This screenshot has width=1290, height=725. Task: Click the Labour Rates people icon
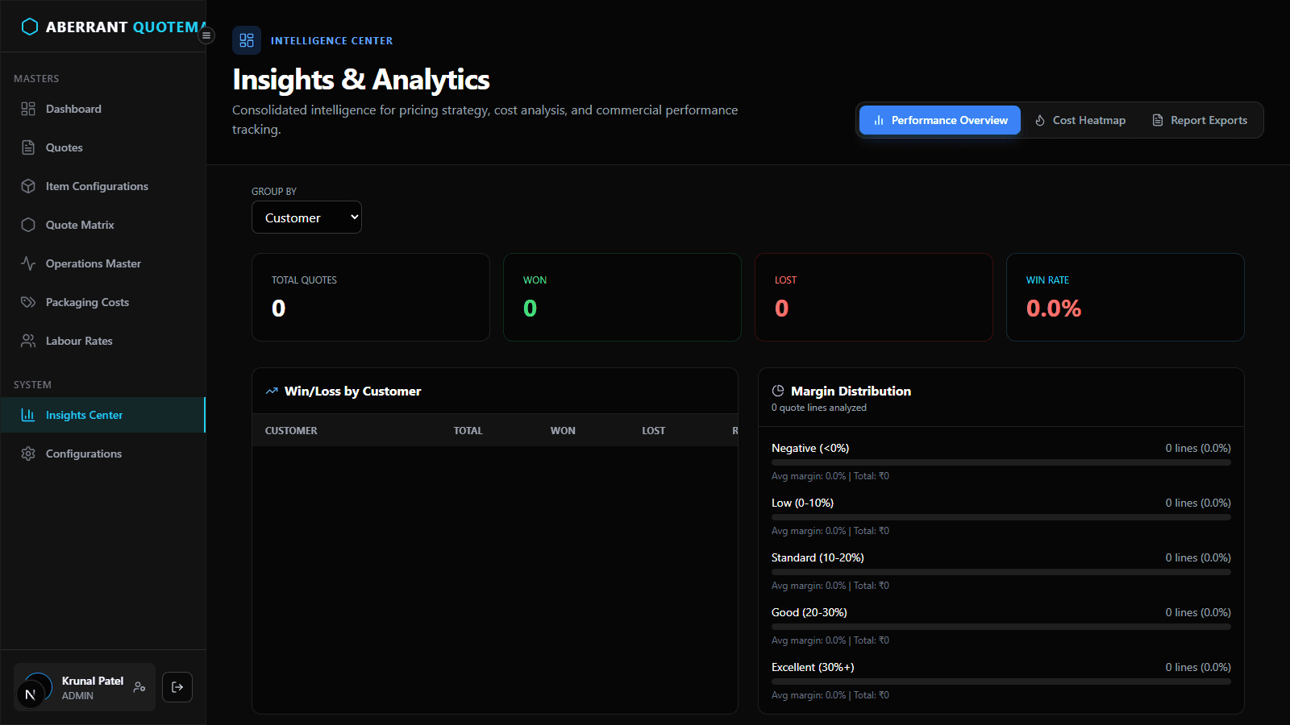coord(28,341)
